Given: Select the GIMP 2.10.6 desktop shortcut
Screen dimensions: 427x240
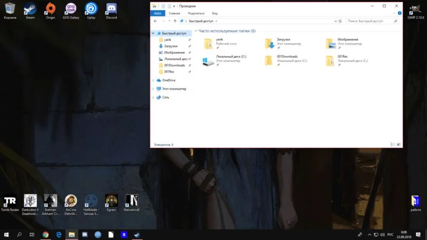Looking at the screenshot, I should (x=416, y=12).
